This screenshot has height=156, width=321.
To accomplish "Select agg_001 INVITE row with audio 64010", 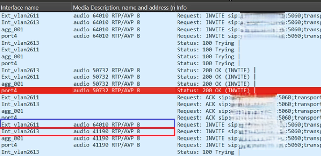I will (x=160, y=29).
